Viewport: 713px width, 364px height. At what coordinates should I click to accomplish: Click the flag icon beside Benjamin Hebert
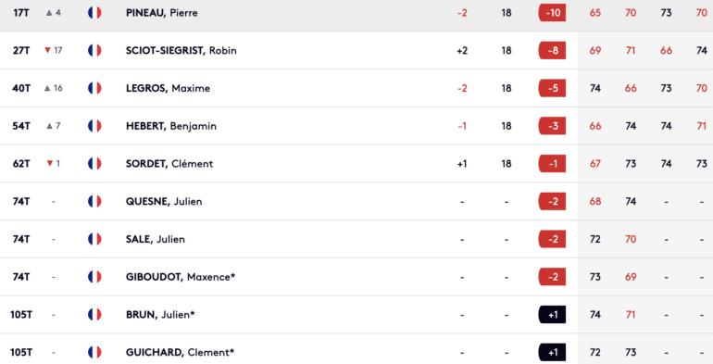pos(94,126)
